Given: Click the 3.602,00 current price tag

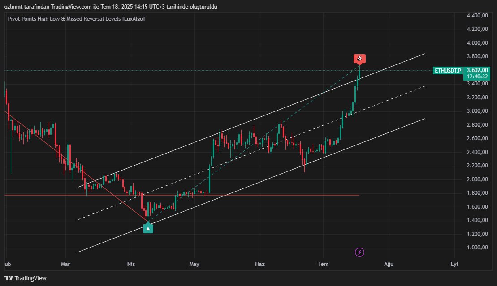Looking at the screenshot, I should (477, 70).
